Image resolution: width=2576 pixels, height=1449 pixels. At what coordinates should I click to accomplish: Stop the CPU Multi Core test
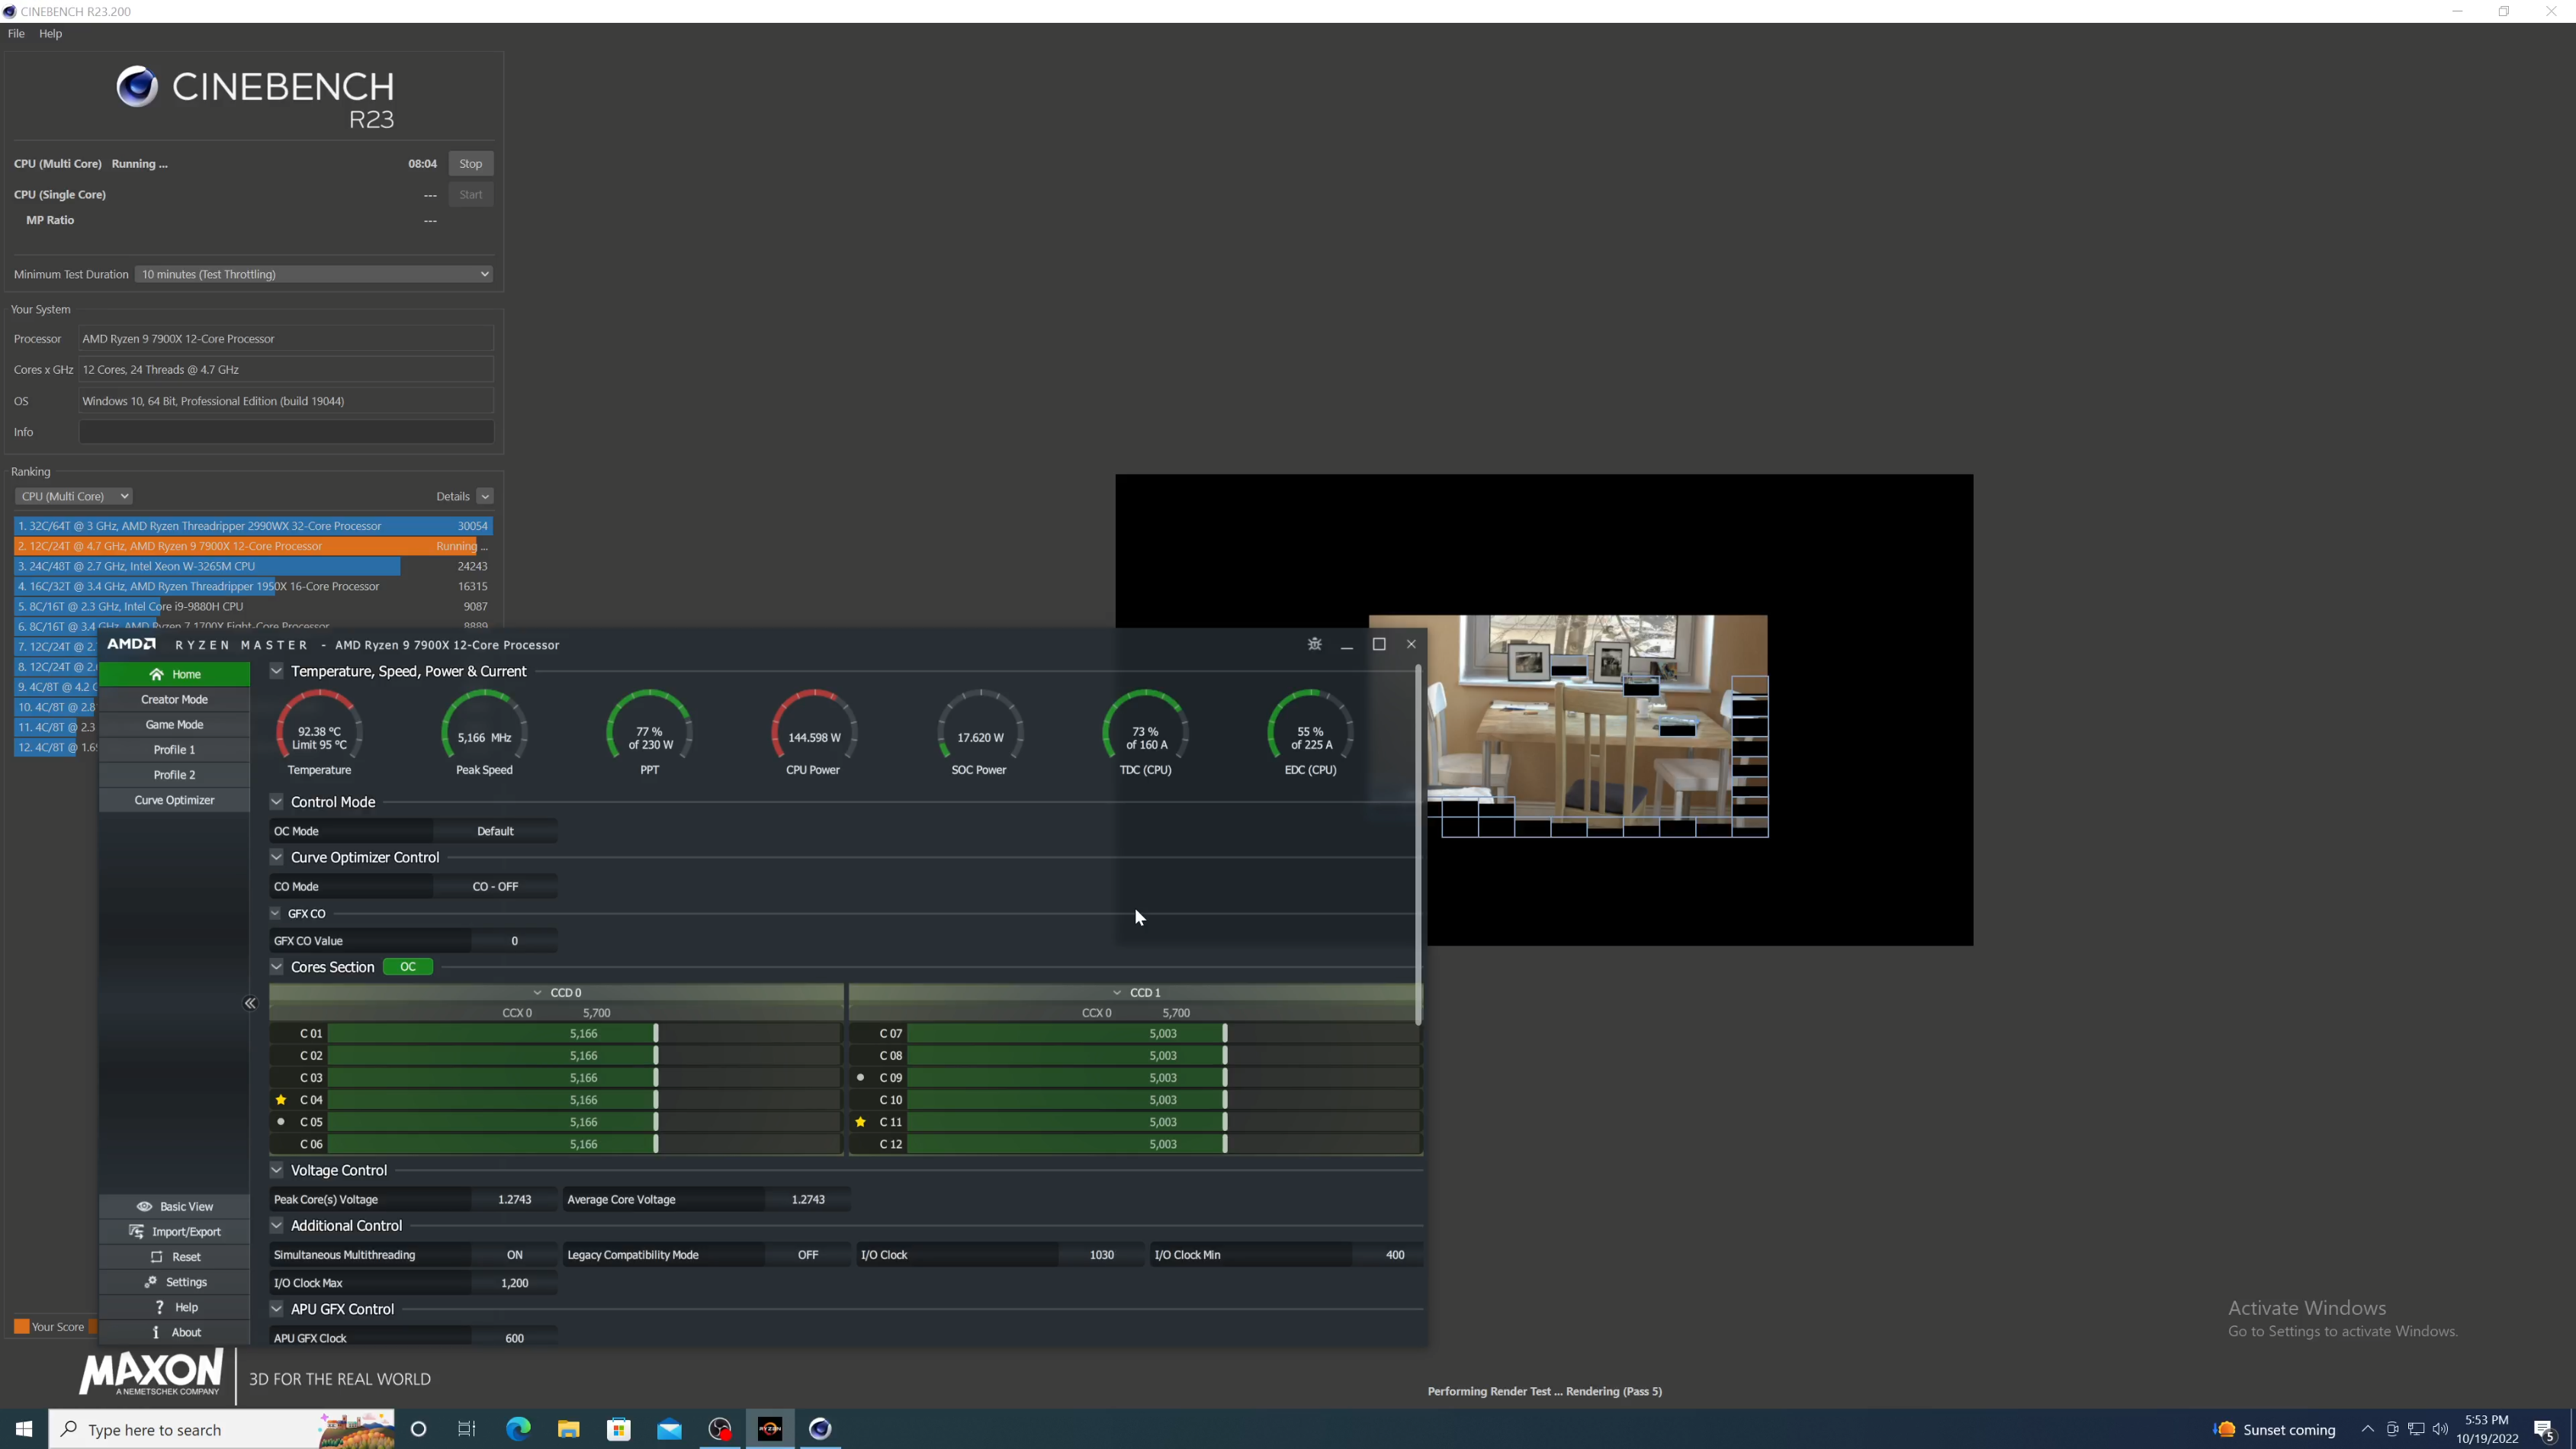tap(470, 164)
